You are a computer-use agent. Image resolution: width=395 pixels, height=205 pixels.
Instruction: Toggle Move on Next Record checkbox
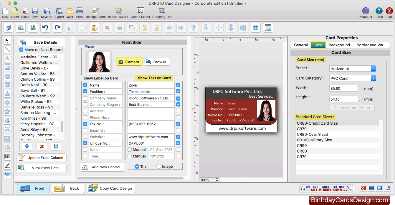pyautogui.click(x=21, y=50)
